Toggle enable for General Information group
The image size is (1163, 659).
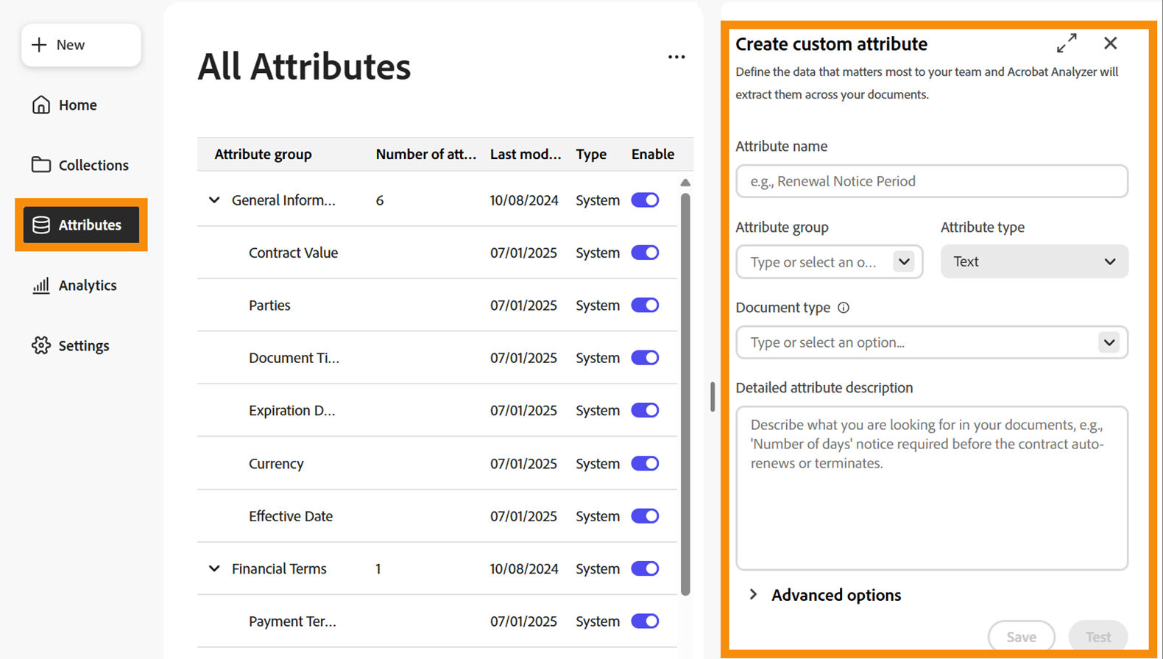point(645,200)
